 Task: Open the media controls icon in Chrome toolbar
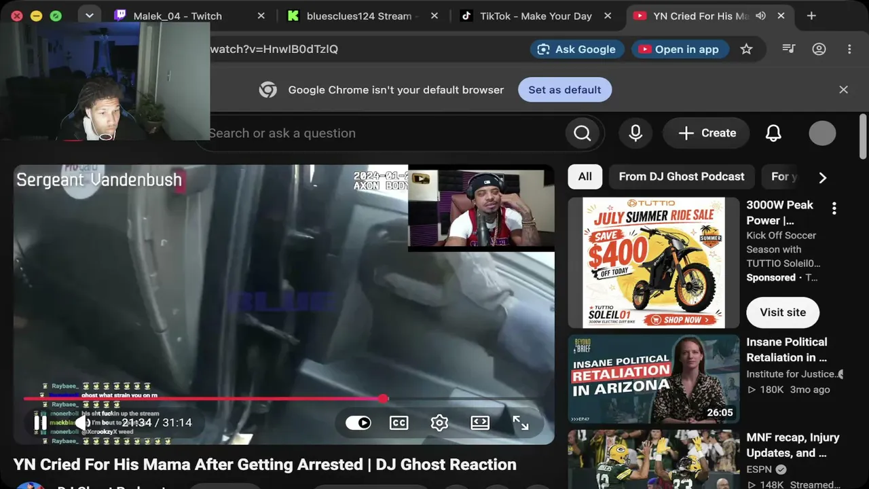click(x=789, y=49)
